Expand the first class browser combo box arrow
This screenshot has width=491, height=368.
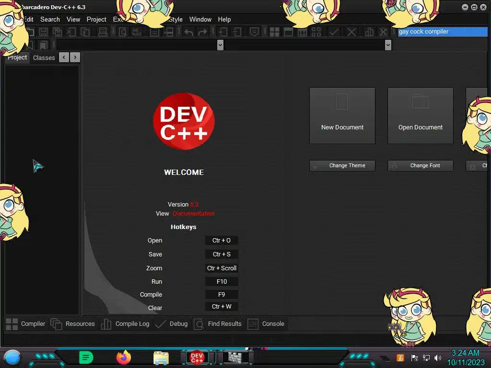click(x=220, y=45)
